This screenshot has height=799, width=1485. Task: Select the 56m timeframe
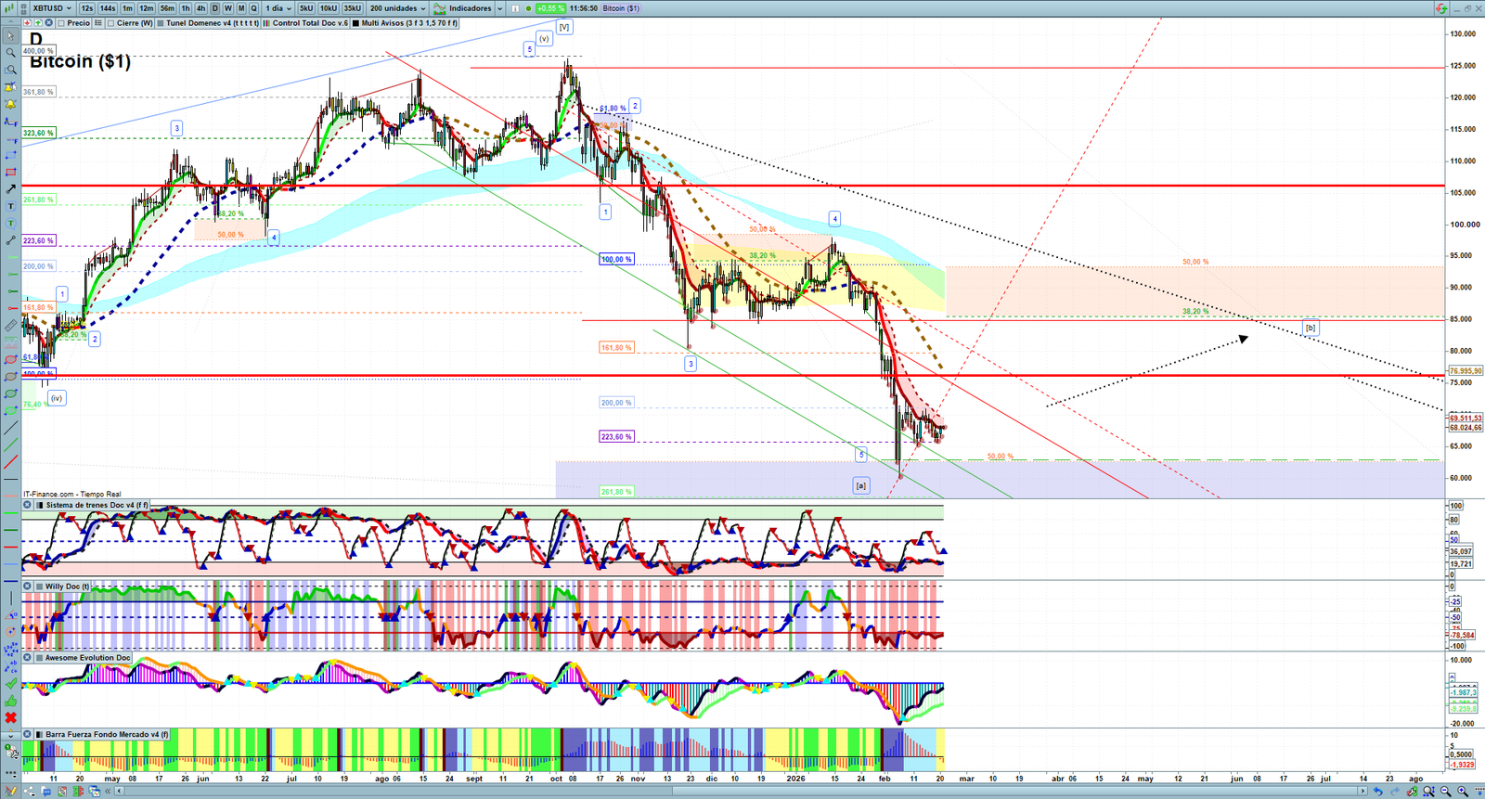pyautogui.click(x=167, y=8)
